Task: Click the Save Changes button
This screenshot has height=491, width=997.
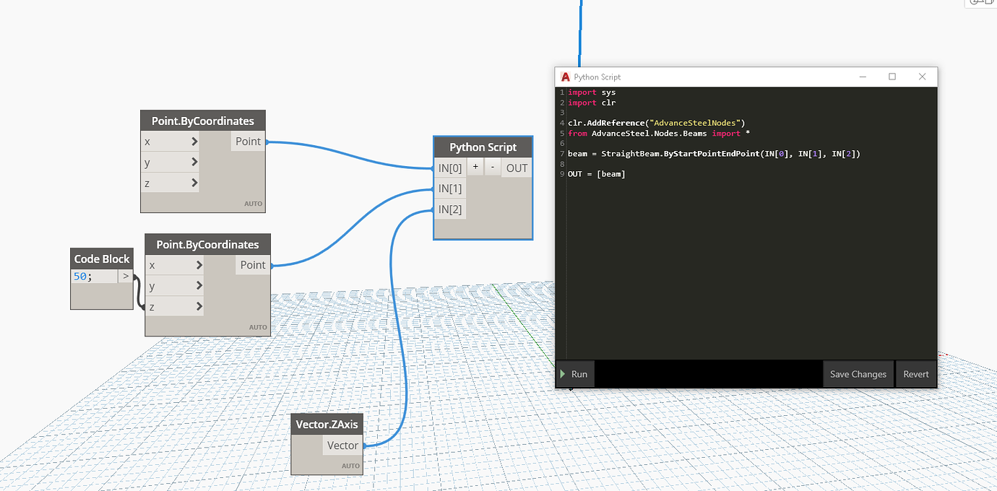Action: coord(858,373)
